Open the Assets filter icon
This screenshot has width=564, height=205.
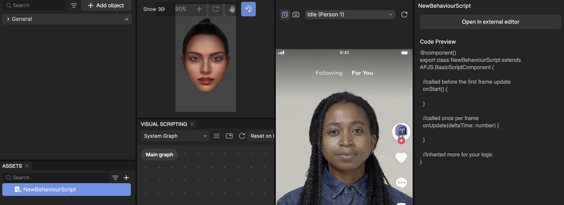pos(115,178)
